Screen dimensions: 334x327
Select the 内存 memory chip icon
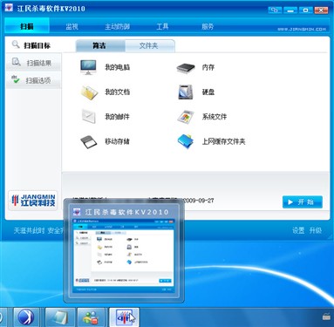[x=186, y=68]
